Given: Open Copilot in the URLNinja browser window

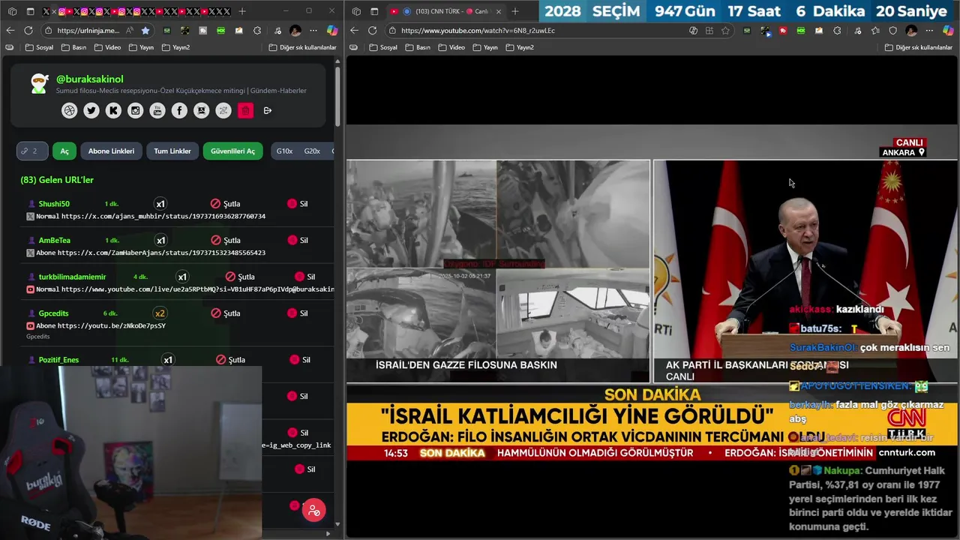Looking at the screenshot, I should click(x=331, y=30).
